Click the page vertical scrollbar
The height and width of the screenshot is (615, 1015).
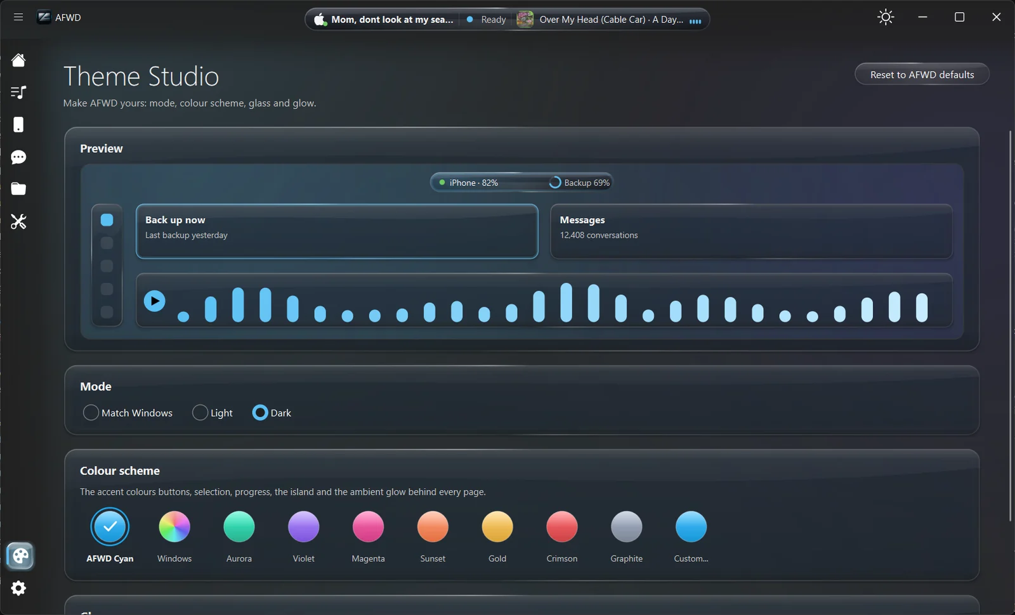1011,326
